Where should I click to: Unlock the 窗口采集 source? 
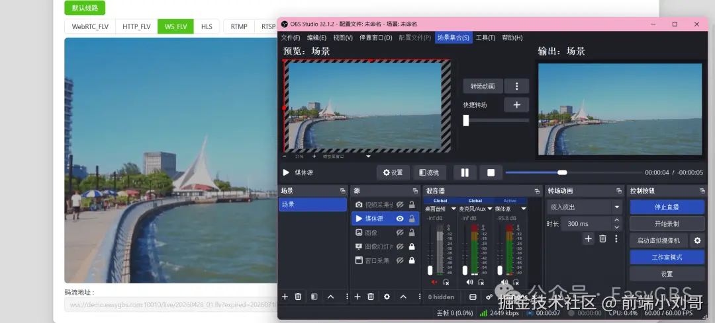pos(412,261)
